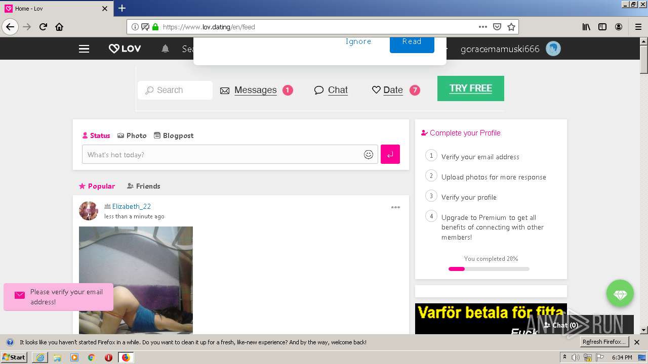
Task: Click the green diamond premium button
Action: 620,293
